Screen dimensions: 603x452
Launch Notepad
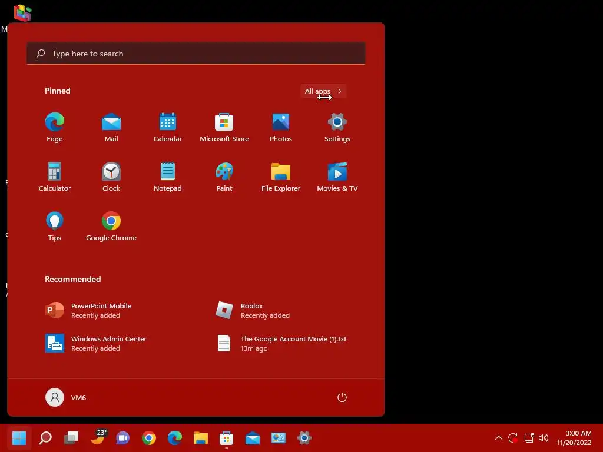coord(168,177)
